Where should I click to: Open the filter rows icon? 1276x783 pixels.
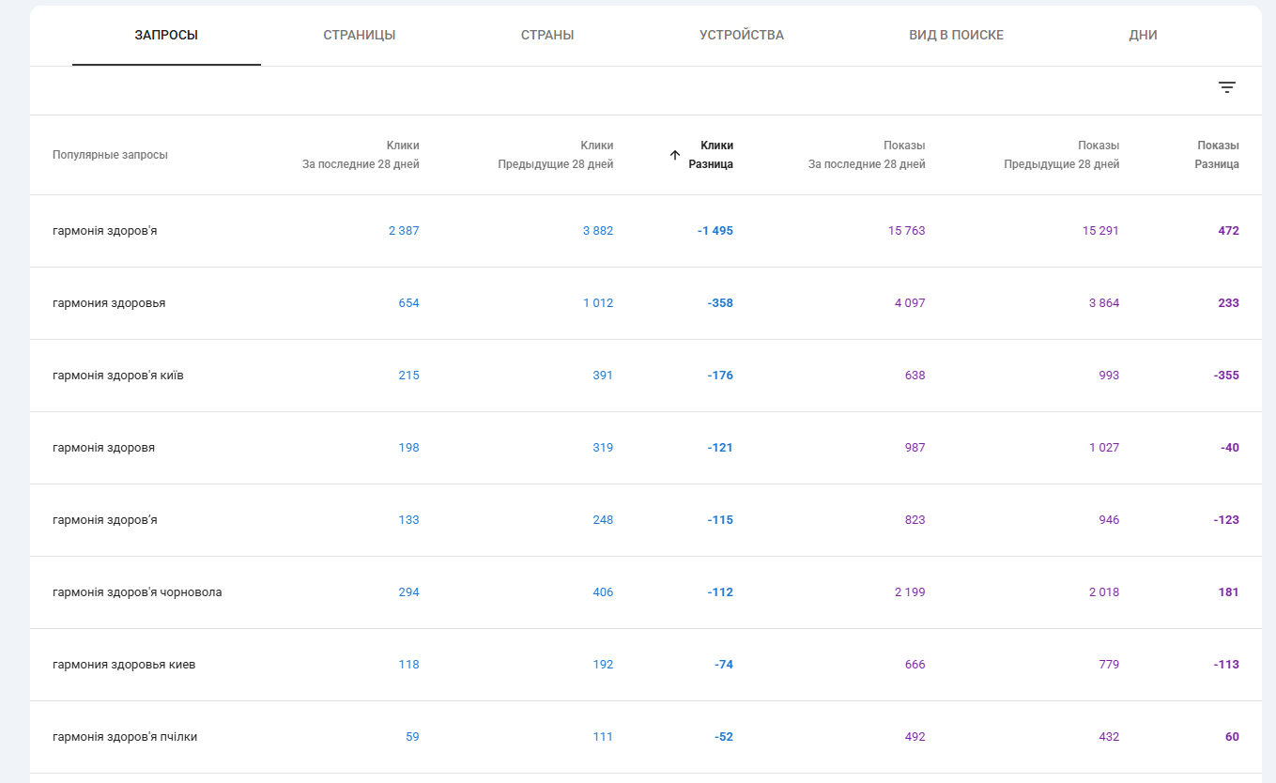1226,87
